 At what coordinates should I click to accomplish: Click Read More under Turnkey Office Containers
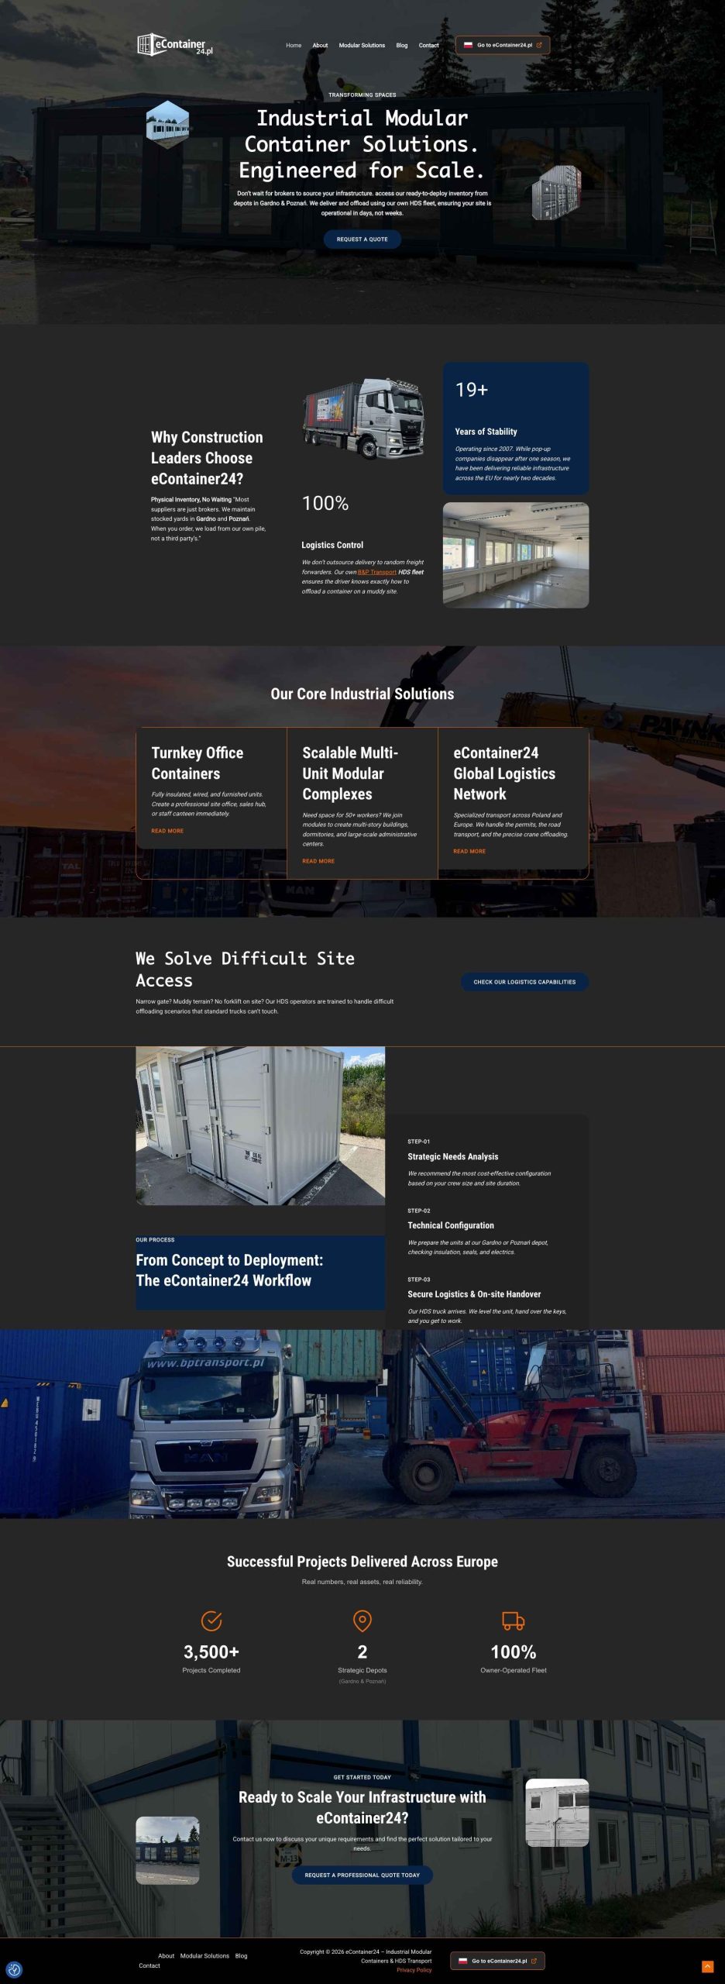tap(167, 831)
